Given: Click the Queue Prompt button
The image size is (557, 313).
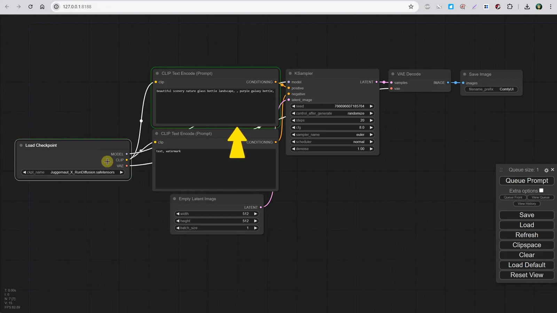Looking at the screenshot, I should (x=527, y=180).
